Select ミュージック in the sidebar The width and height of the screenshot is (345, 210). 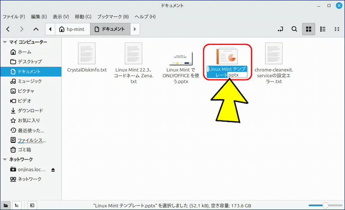pyautogui.click(x=31, y=81)
